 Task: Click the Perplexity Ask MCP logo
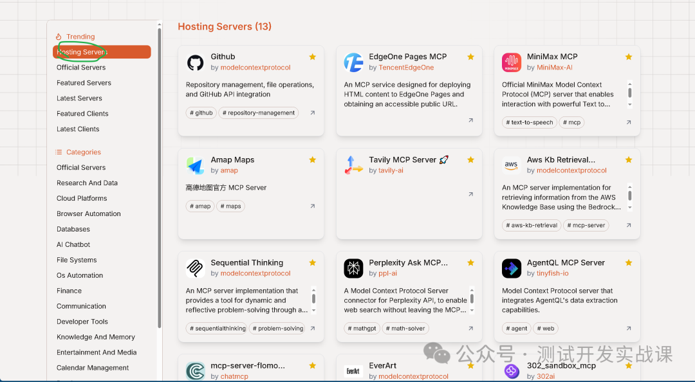[353, 268]
